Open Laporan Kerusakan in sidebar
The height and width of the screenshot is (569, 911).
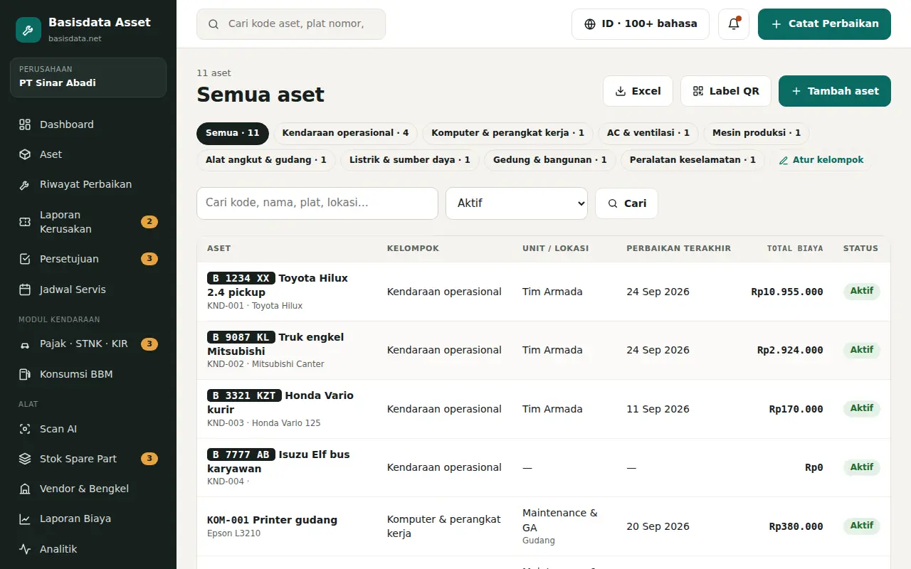[x=88, y=222]
